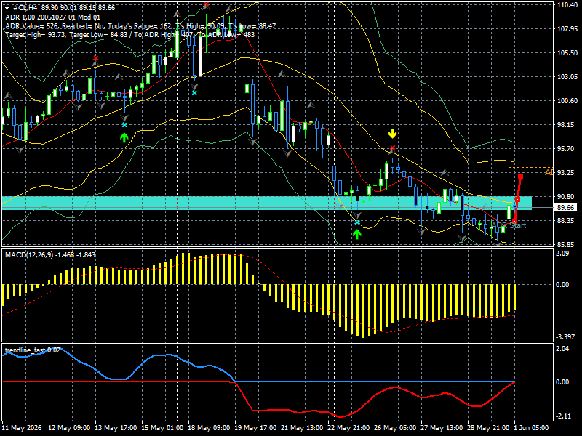Screen dimensions: 582x436
Task: Click the trendline scale value -2.11
Action: [x=563, y=416]
